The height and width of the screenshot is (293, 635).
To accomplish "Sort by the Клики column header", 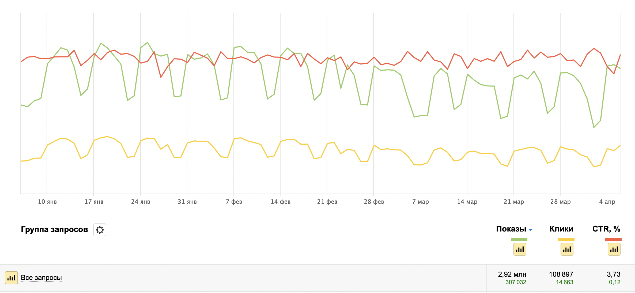I will tap(561, 229).
